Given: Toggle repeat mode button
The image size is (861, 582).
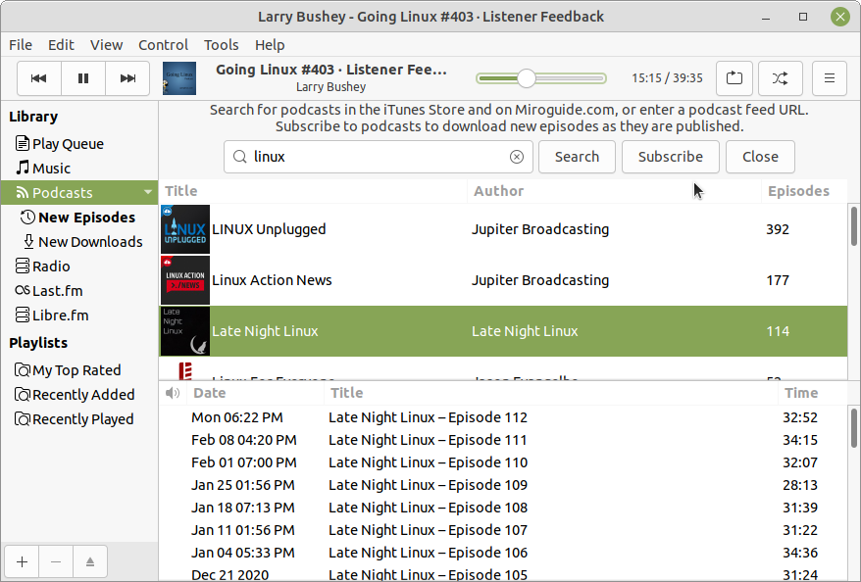Looking at the screenshot, I should (x=734, y=78).
